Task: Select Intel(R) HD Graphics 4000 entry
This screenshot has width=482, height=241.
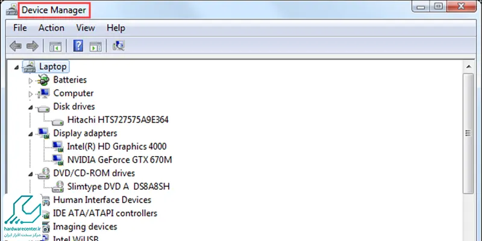Action: tap(117, 146)
